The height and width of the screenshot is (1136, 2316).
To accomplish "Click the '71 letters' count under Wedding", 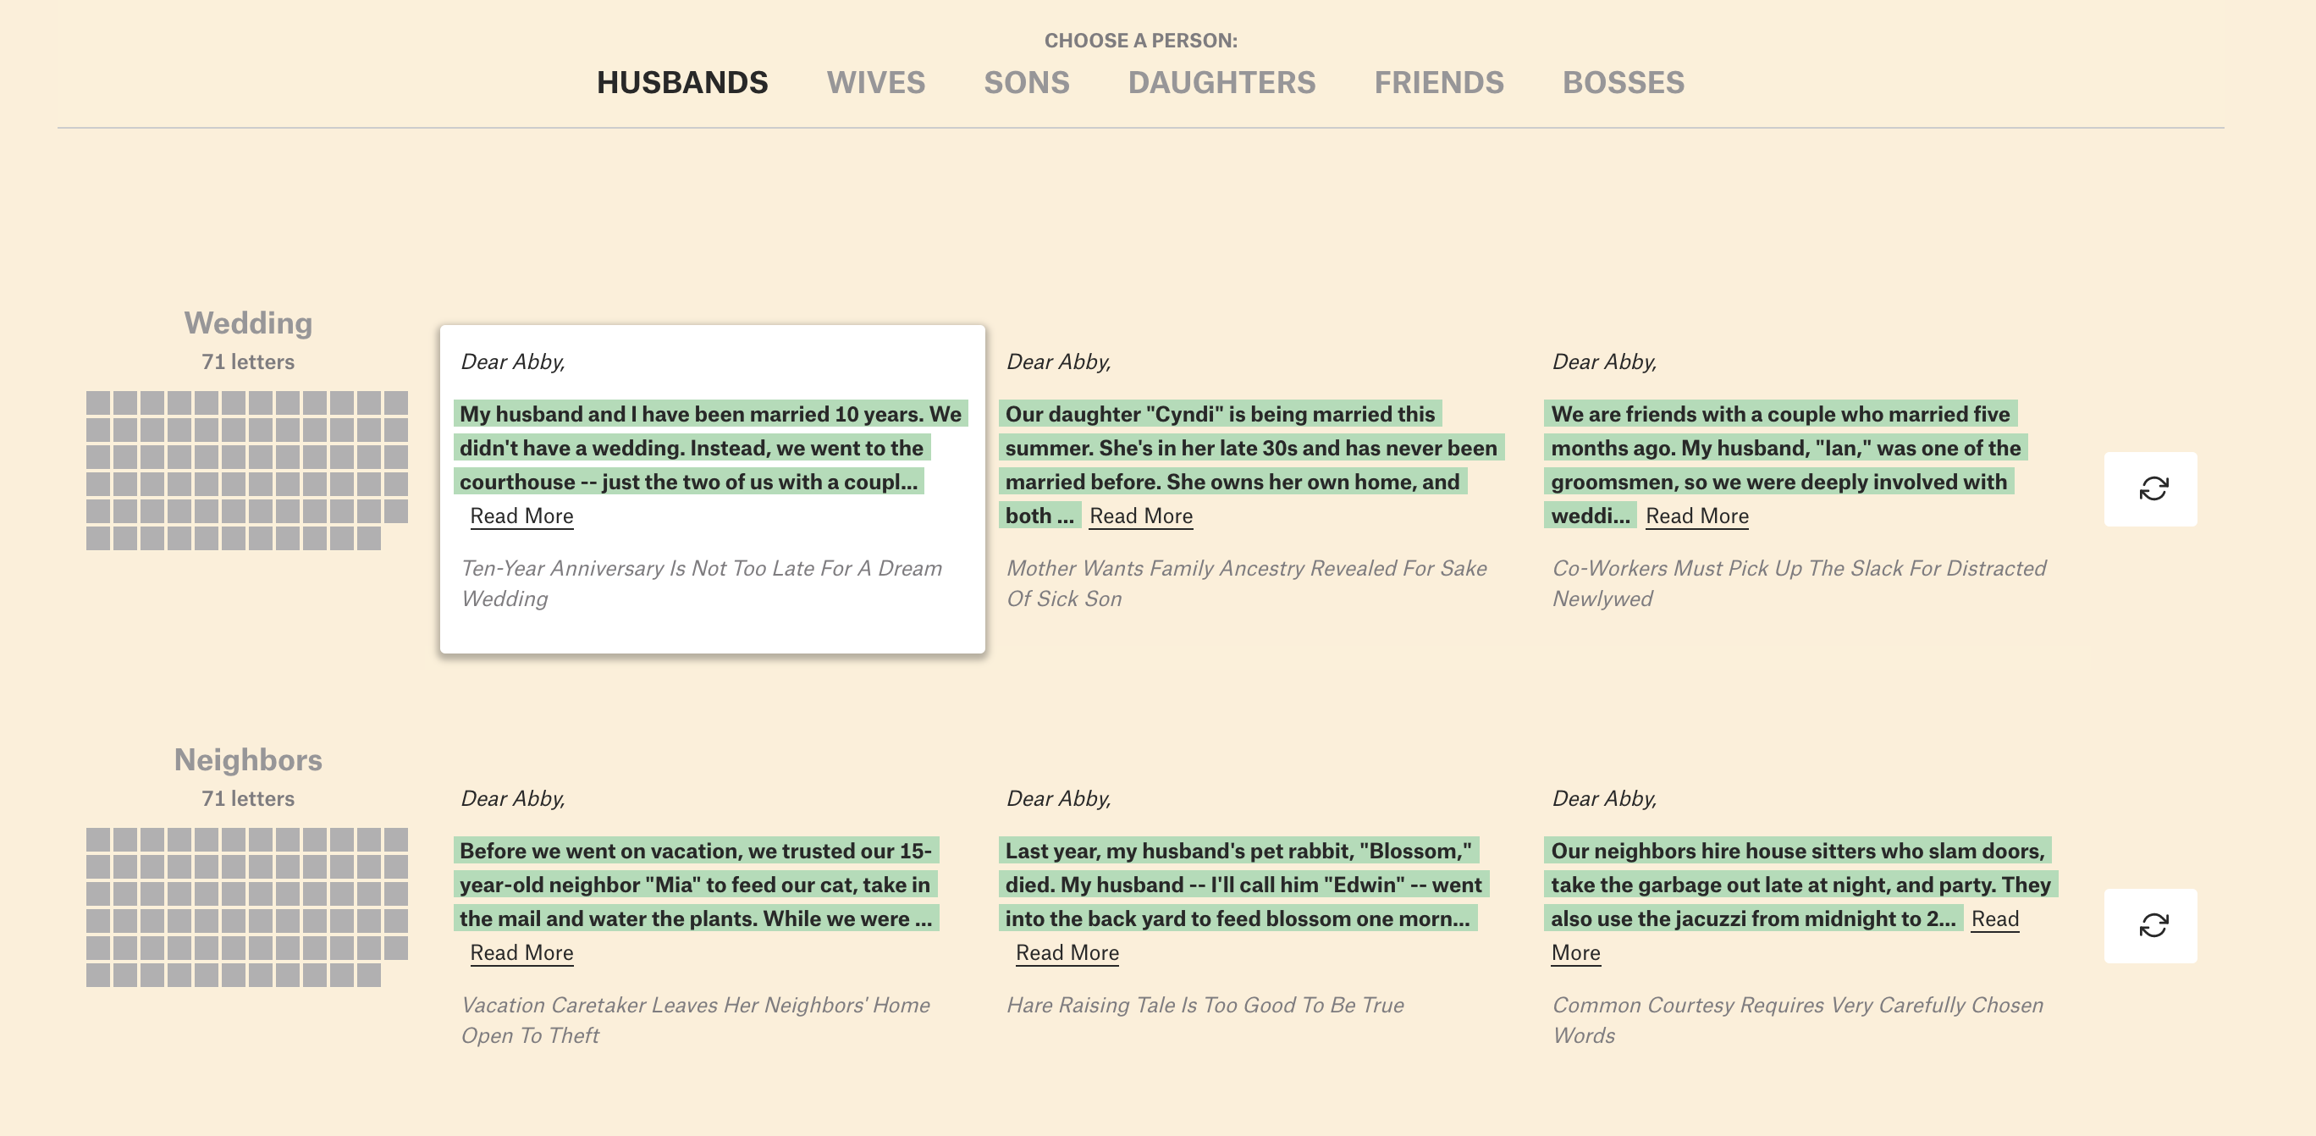I will tap(248, 361).
